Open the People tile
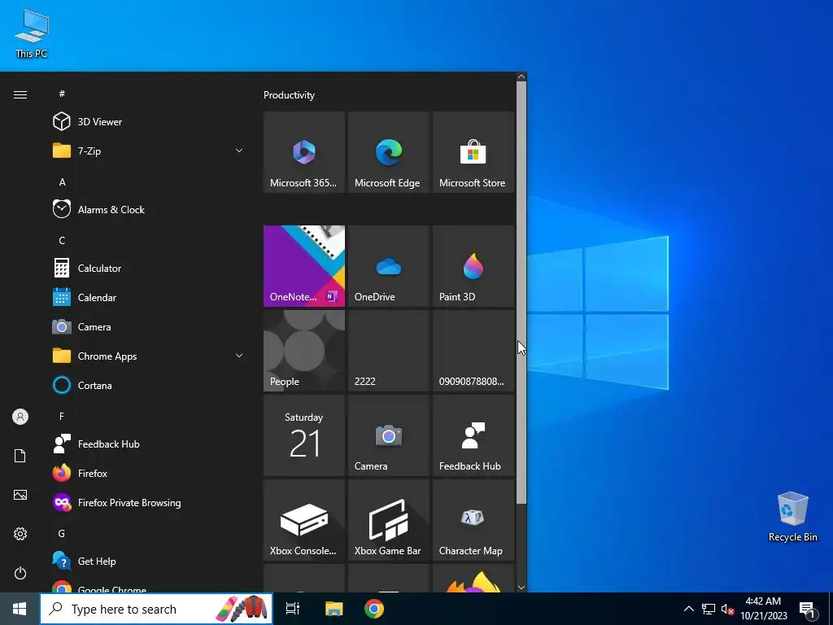The image size is (833, 625). click(304, 351)
